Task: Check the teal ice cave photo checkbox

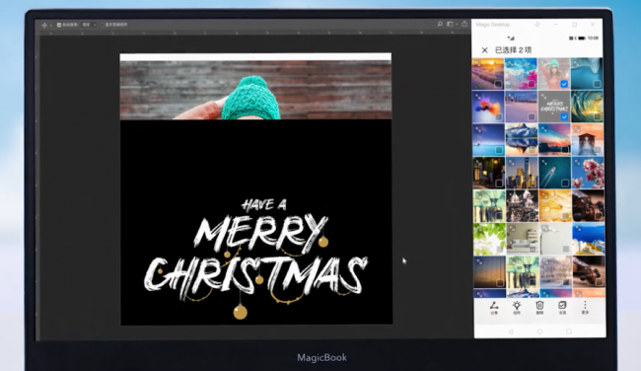Action: [597, 84]
